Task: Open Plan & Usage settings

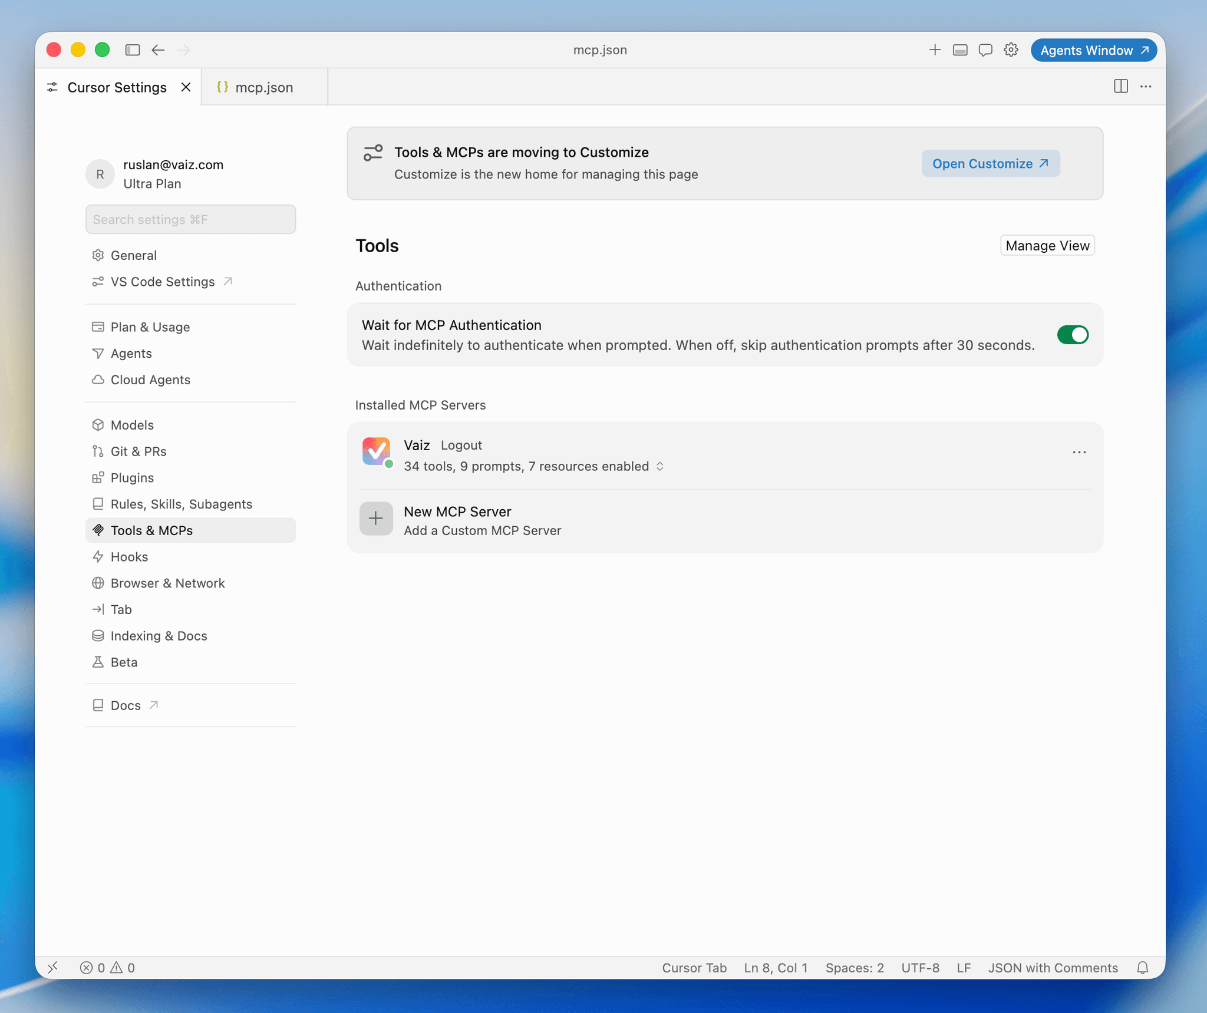Action: pos(190,327)
